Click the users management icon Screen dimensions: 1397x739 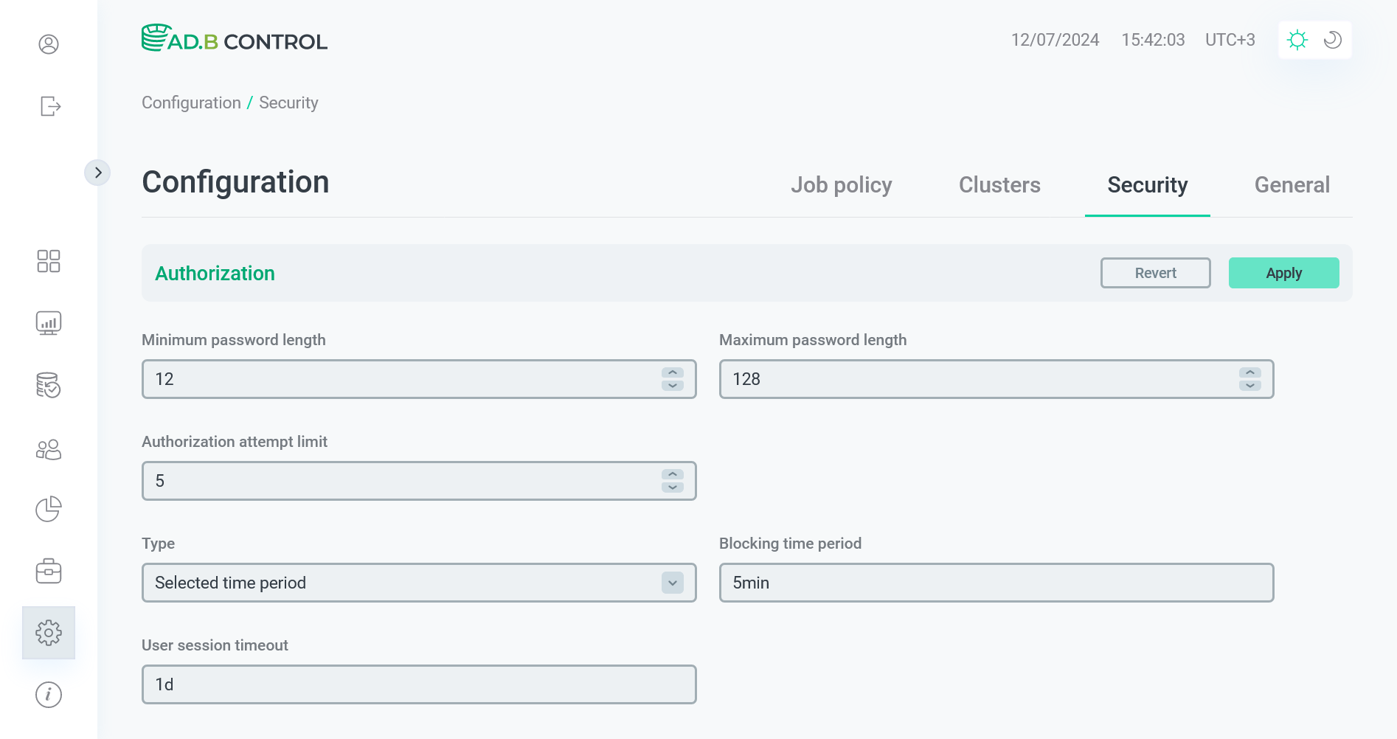point(49,448)
